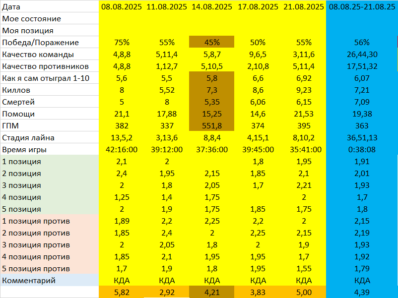
Task: Select the '3 позиция' green row label
Action: pyautogui.click(x=49, y=185)
